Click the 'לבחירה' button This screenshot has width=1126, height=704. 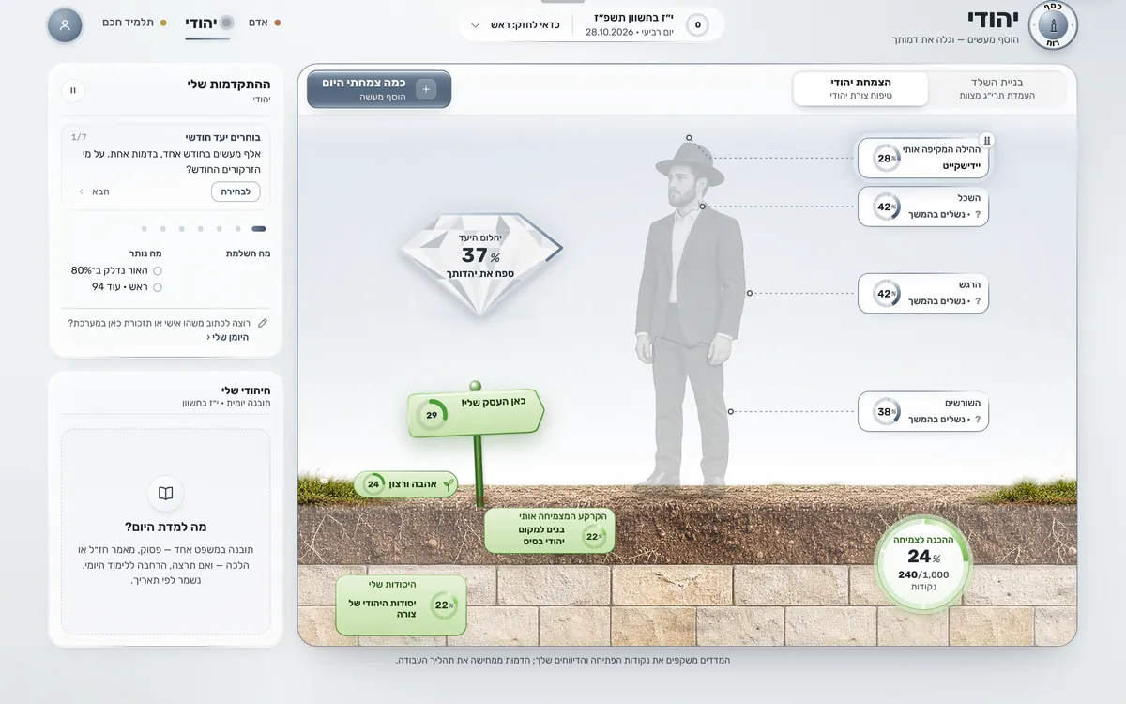pos(236,191)
